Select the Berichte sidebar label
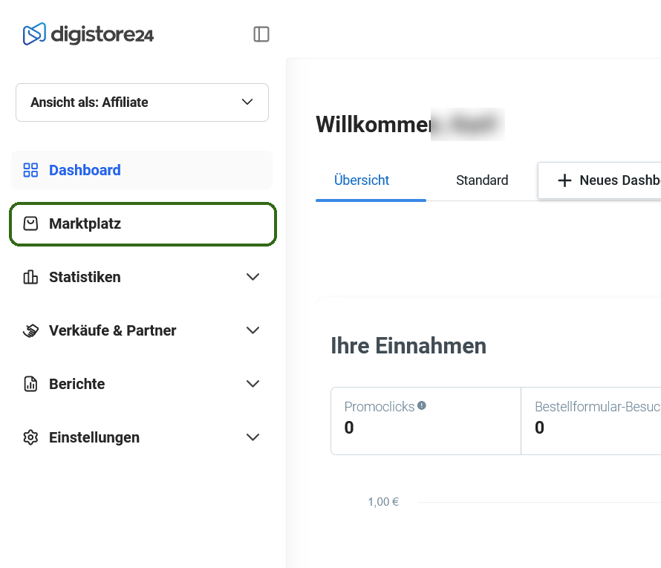The width and height of the screenshot is (661, 568). 76,385
